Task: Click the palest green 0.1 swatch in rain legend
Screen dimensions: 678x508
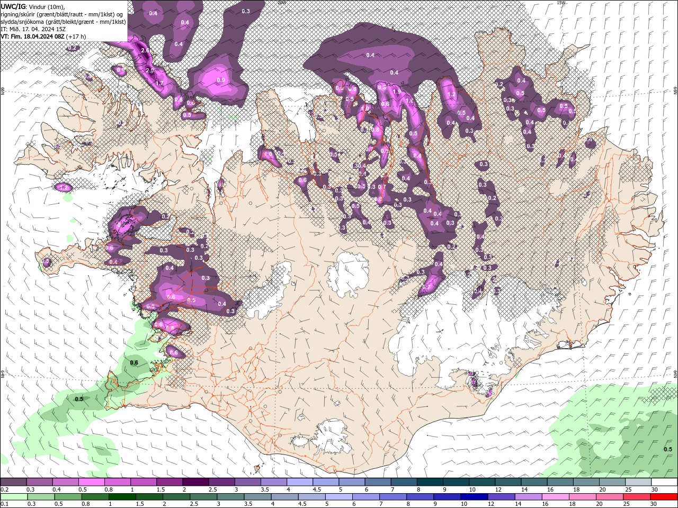Action: pyautogui.click(x=13, y=497)
